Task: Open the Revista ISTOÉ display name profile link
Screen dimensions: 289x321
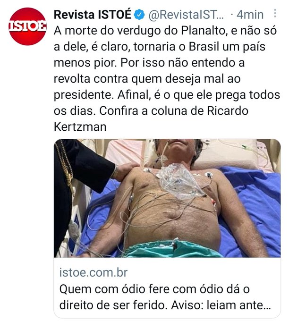Action: tap(93, 15)
